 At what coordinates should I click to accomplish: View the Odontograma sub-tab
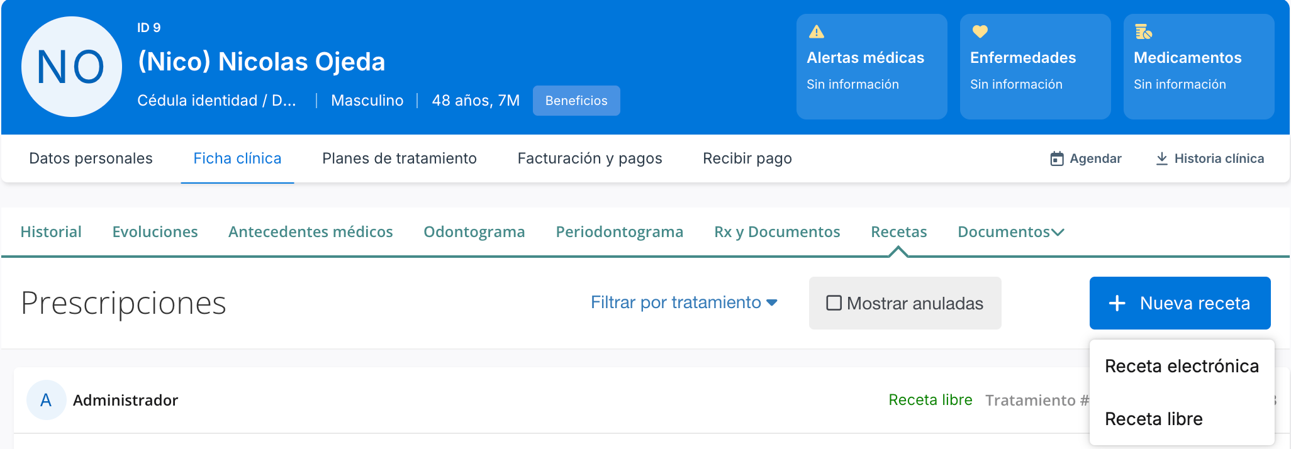tap(474, 232)
